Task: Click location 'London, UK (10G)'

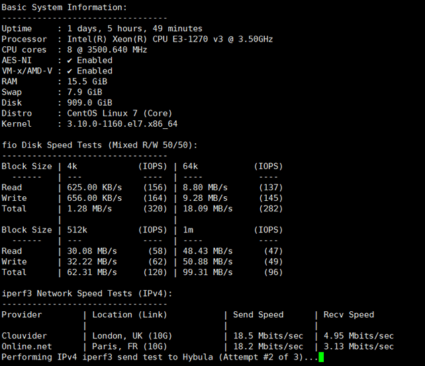Action: [132, 336]
